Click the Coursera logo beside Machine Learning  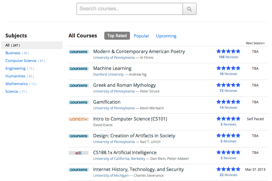(x=79, y=69)
